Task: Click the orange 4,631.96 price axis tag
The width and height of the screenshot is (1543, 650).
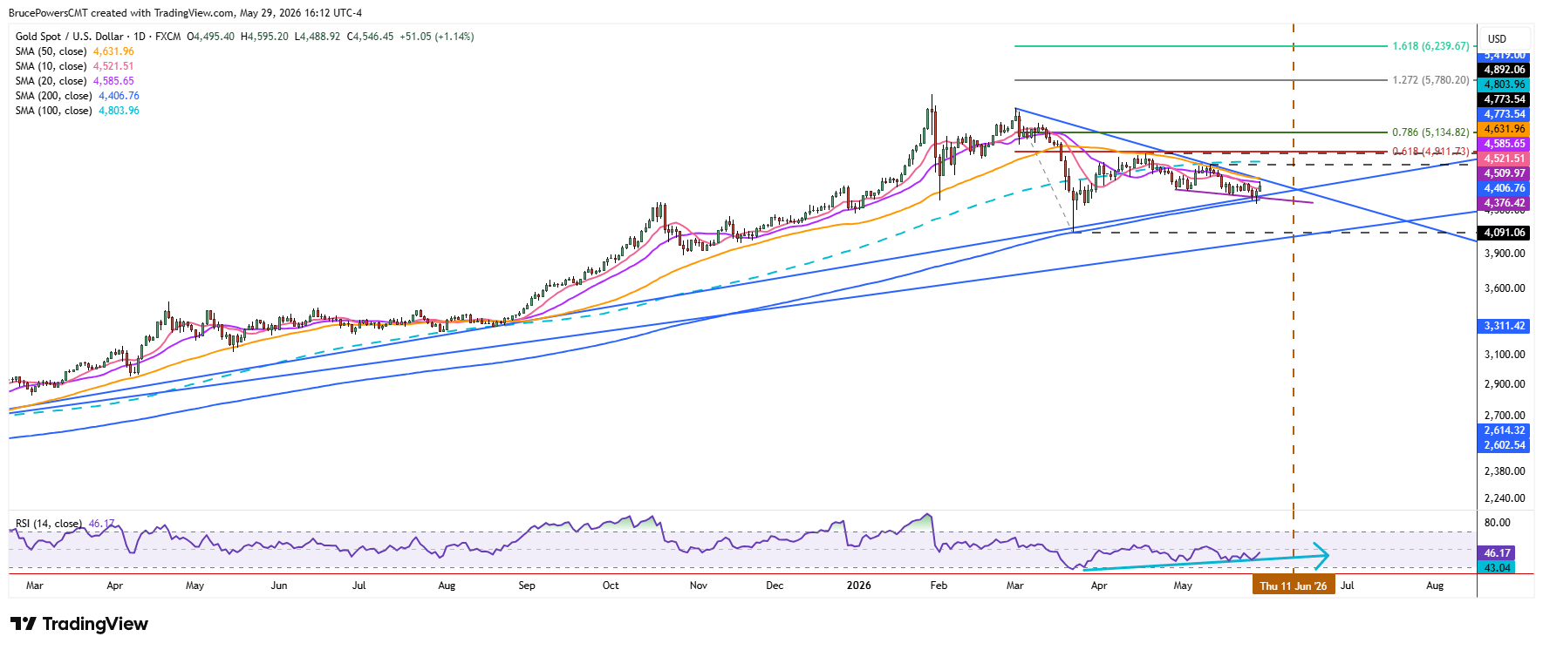Action: (x=1505, y=129)
